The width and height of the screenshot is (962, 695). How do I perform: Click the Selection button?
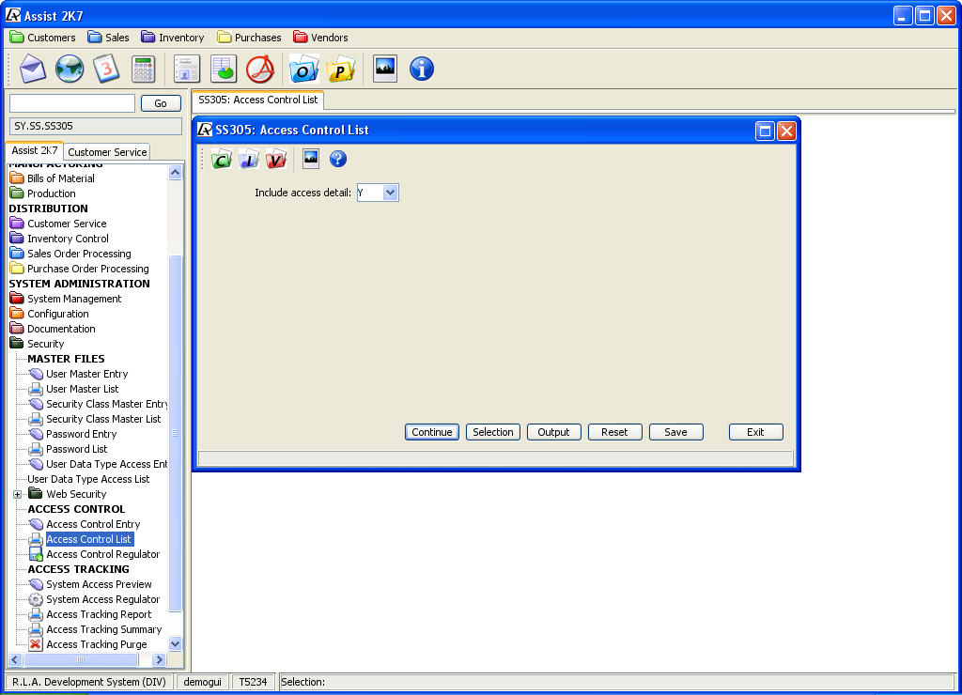point(493,432)
